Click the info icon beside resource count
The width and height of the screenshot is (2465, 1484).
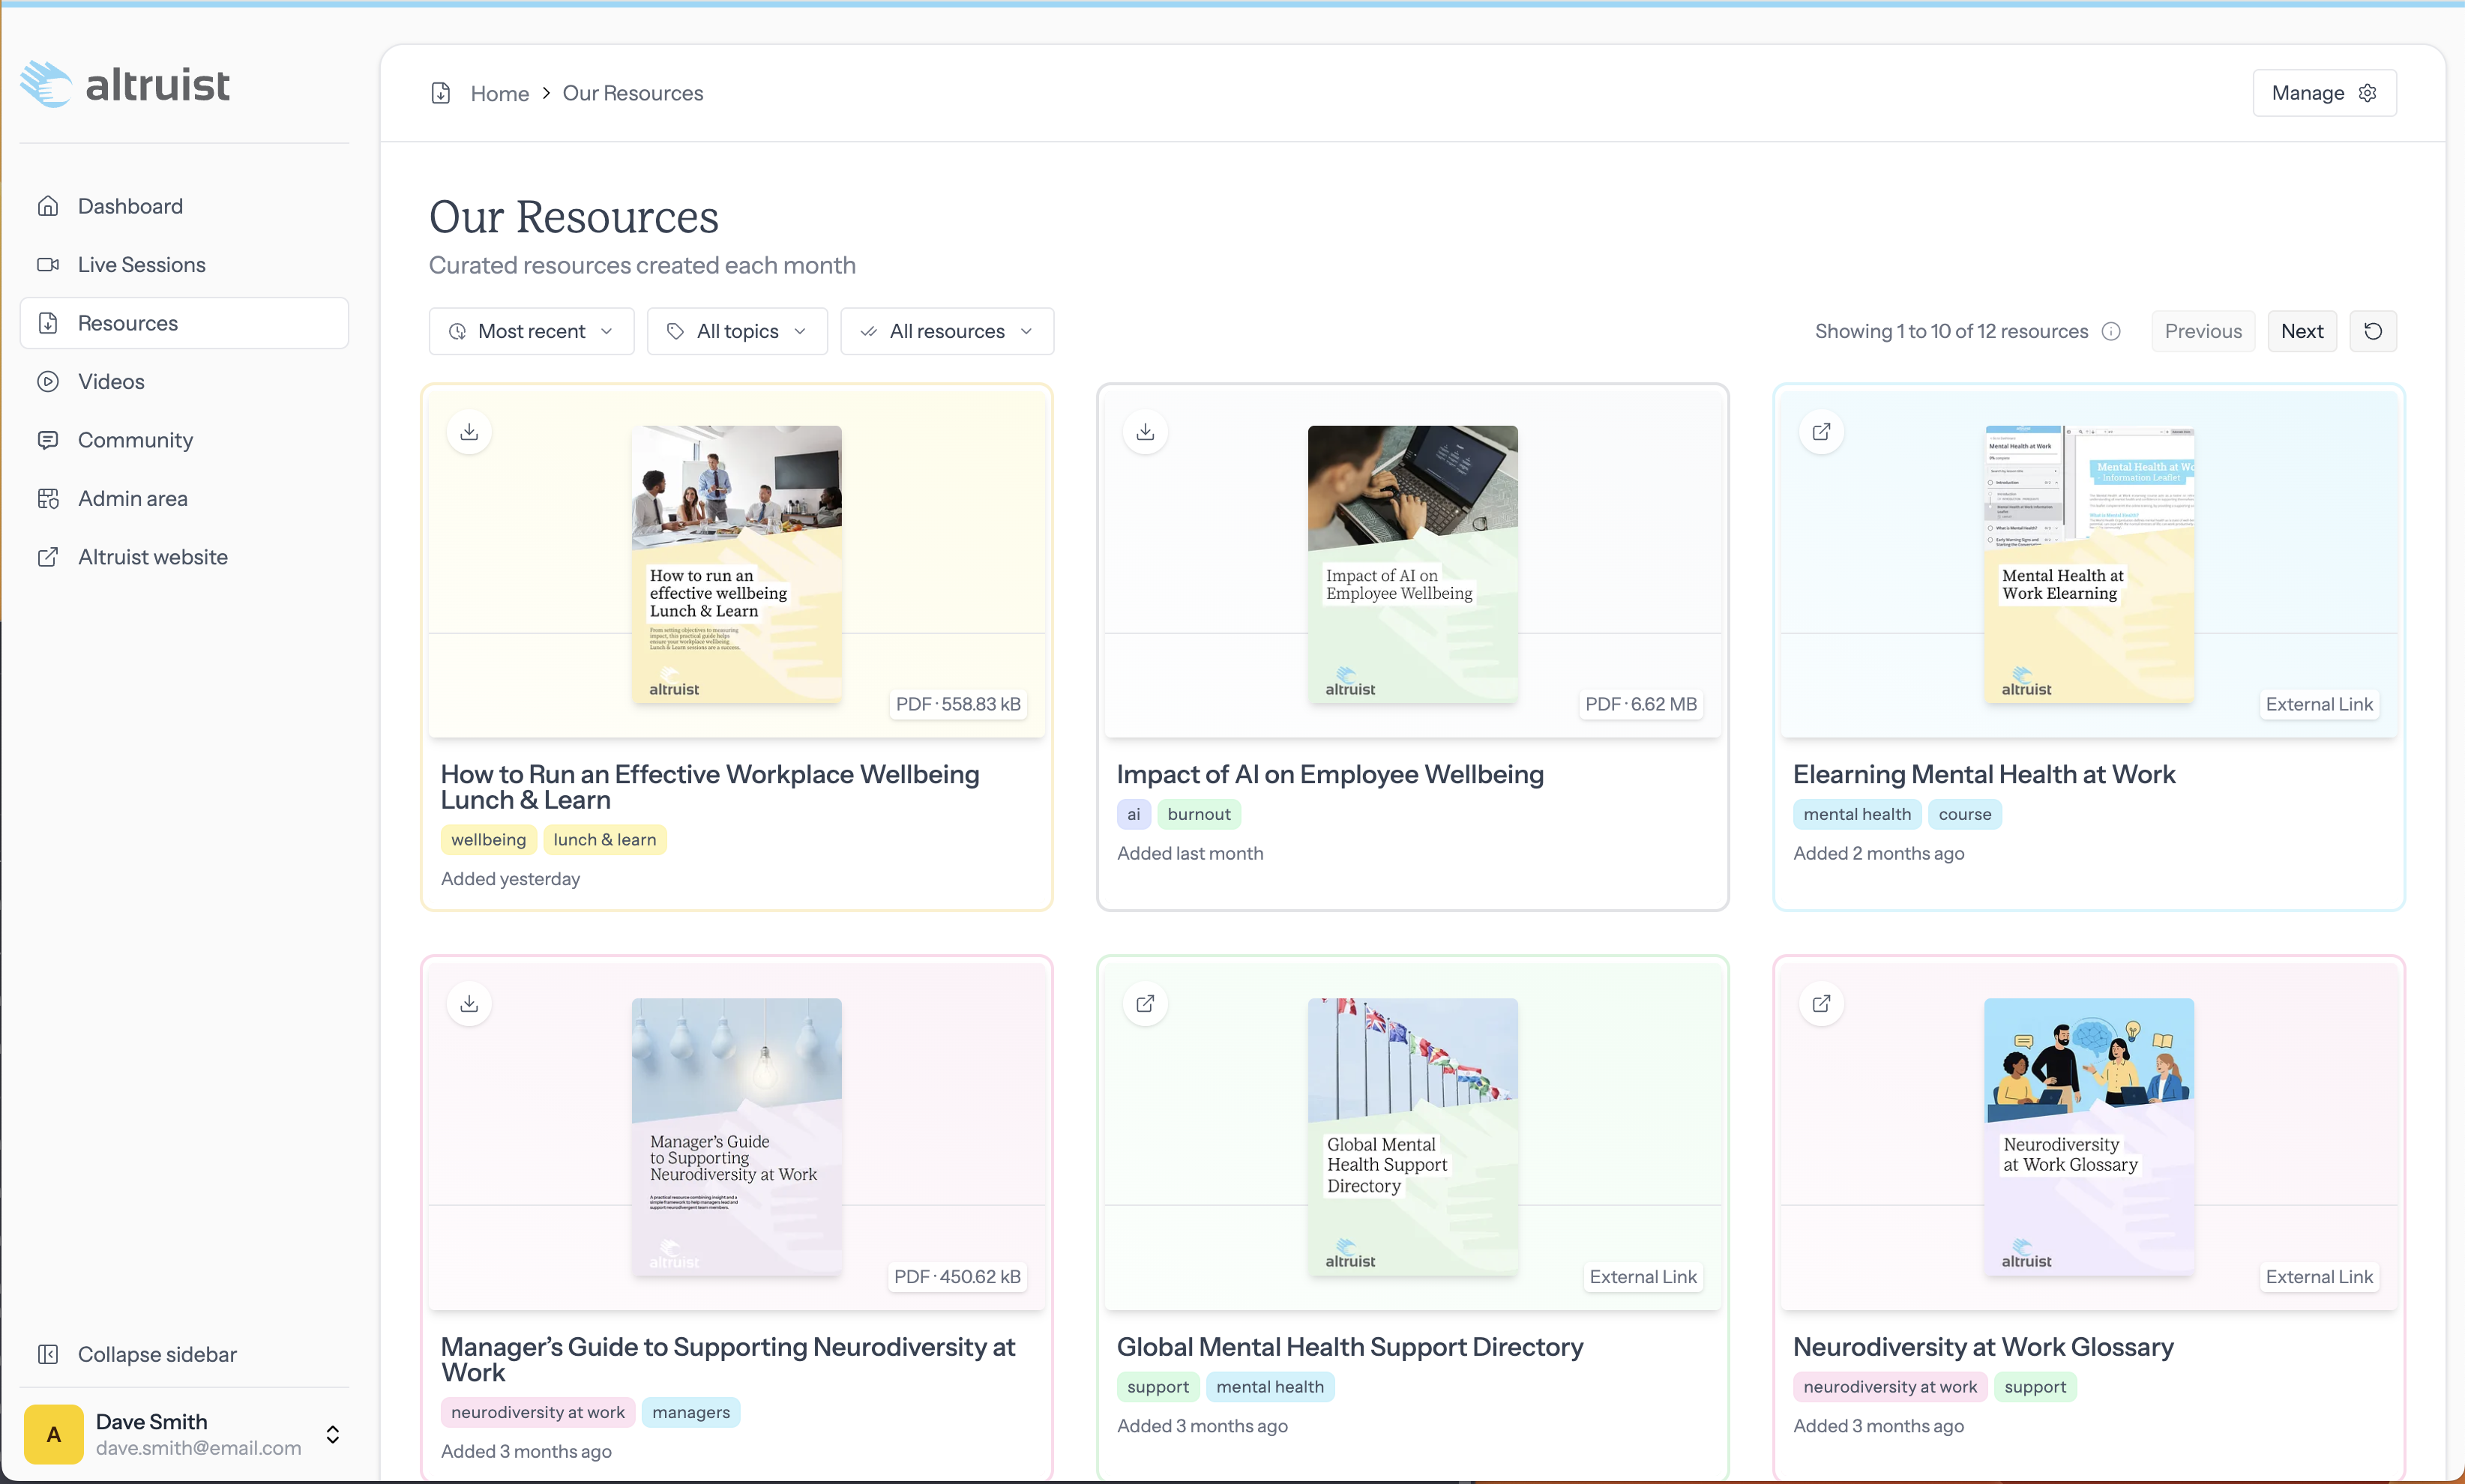[2111, 331]
